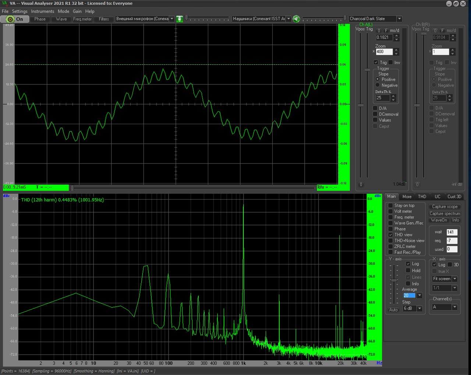Click the Ch A Trig level slider handle
This screenshot has height=375, width=471.
pos(367,70)
